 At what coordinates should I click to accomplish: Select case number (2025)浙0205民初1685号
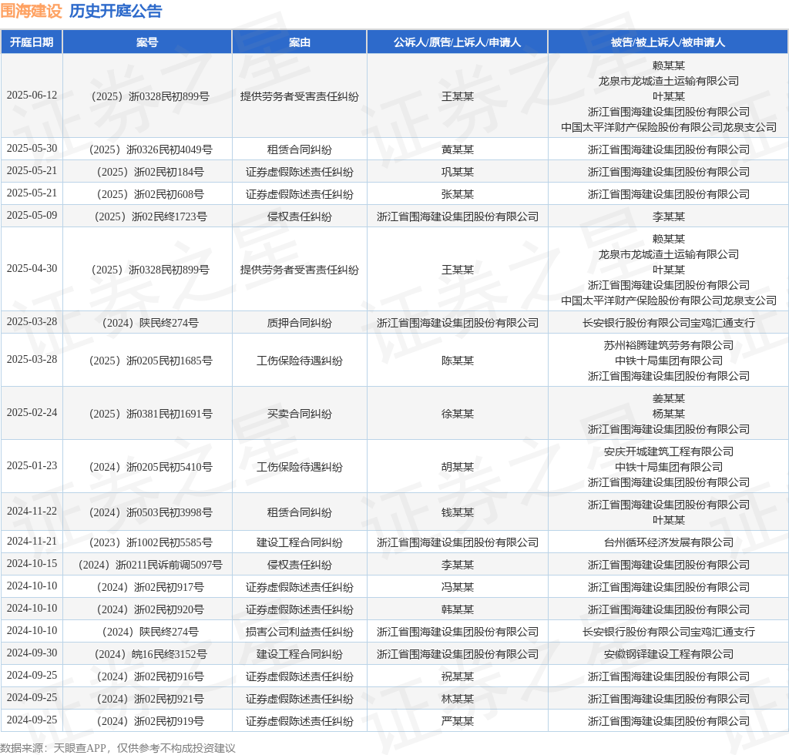click(150, 361)
